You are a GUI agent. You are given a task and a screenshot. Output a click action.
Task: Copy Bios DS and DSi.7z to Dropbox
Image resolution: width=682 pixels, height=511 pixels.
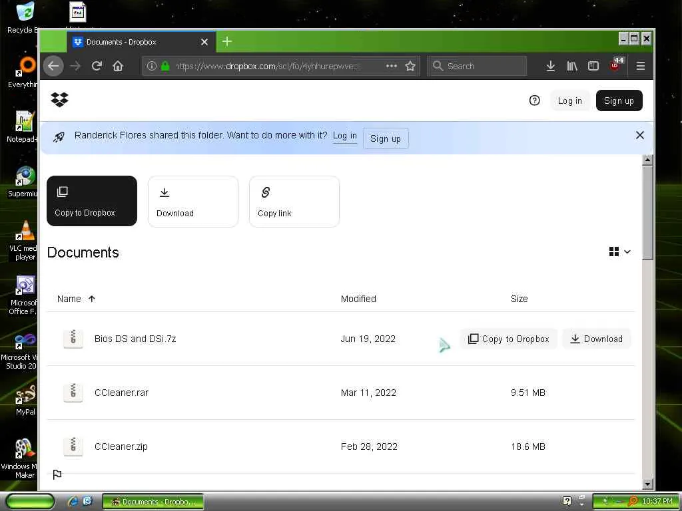508,339
